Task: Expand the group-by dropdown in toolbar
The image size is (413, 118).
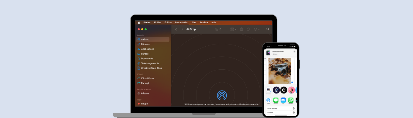Action: click(x=233, y=29)
